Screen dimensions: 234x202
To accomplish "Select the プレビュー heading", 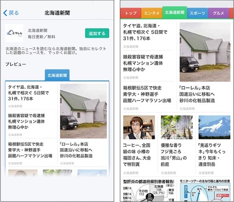I will tap(15, 64).
